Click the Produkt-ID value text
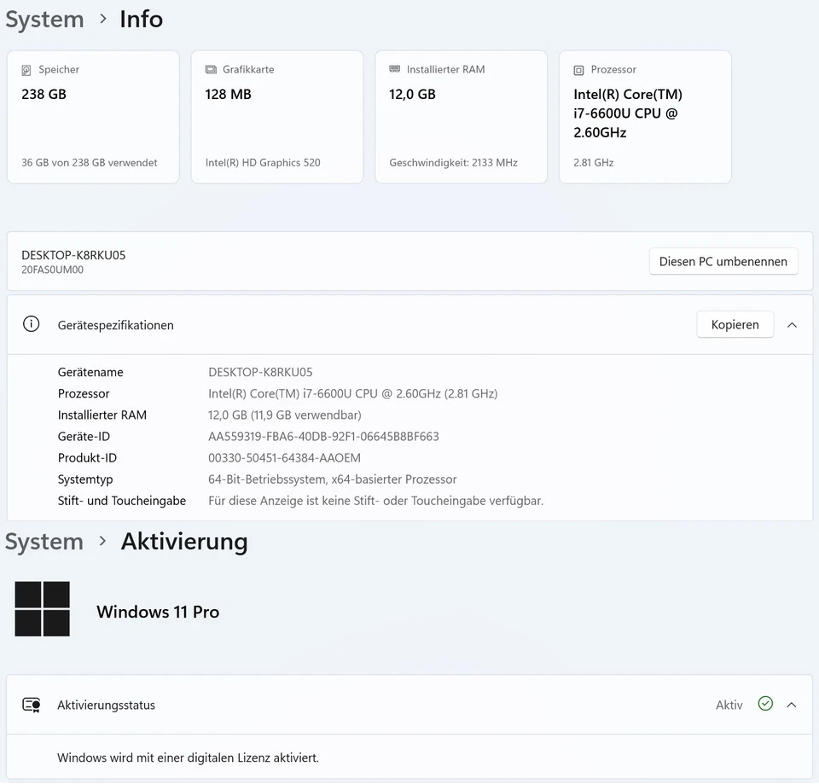The width and height of the screenshot is (819, 784). tap(284, 458)
